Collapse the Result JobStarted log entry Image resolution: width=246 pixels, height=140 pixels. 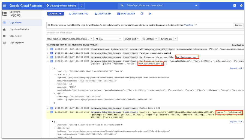pos(48,112)
